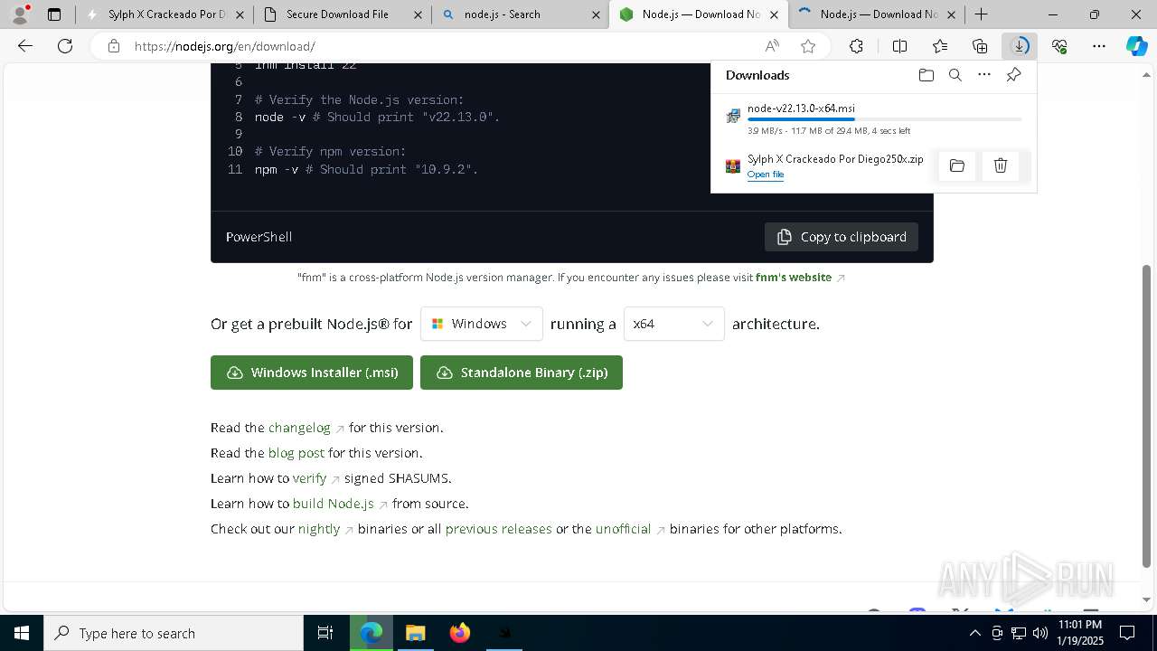Pin the Downloads panel
Viewport: 1157px width, 651px height.
tap(1013, 75)
